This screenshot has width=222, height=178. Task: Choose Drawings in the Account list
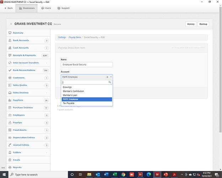[x=87, y=87]
